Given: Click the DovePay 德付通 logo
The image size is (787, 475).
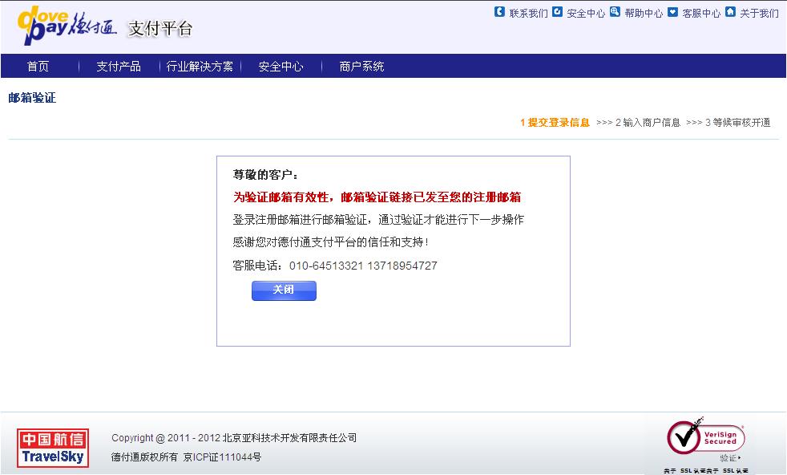Looking at the screenshot, I should click(x=67, y=27).
